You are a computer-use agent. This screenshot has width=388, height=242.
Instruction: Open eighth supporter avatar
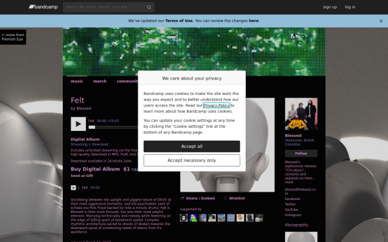point(250,218)
